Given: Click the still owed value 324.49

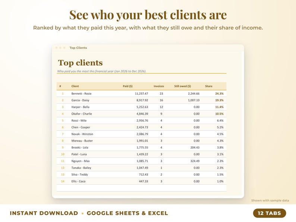Looking at the screenshot, I should click(x=195, y=161).
